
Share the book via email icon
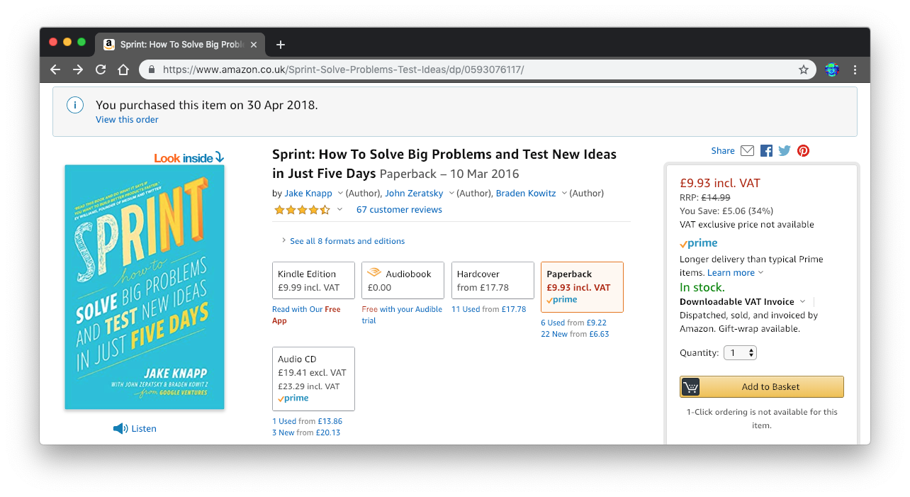point(747,150)
